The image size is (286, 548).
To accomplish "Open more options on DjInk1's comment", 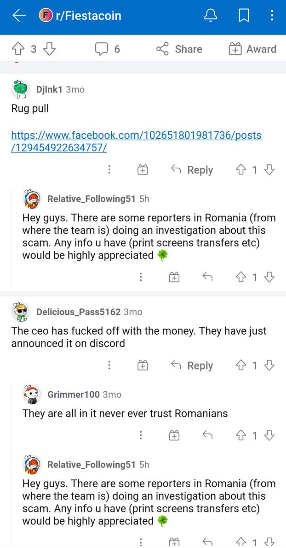I will click(x=109, y=170).
